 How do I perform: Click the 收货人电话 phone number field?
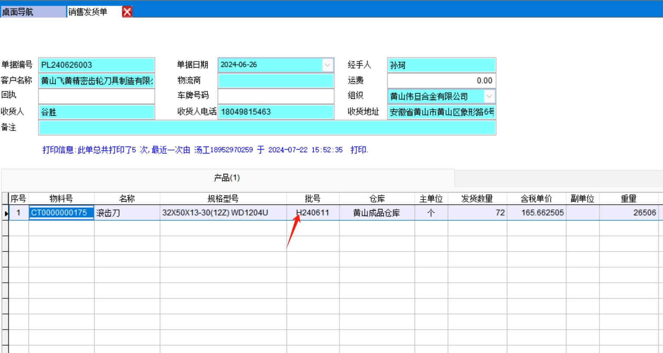[276, 112]
